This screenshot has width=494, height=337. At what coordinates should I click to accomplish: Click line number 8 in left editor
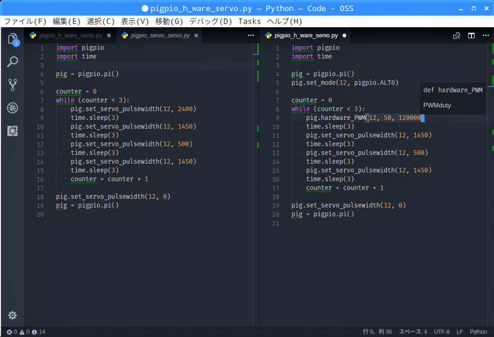pos(42,109)
